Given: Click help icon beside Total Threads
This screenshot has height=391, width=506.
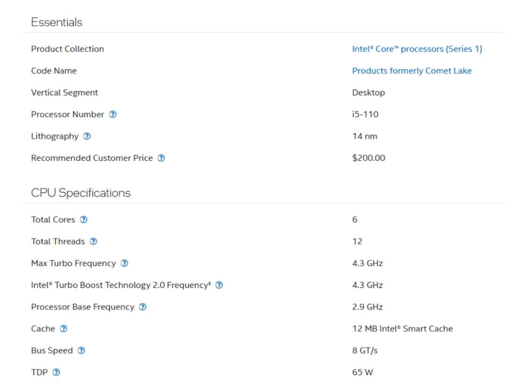Looking at the screenshot, I should (93, 241).
